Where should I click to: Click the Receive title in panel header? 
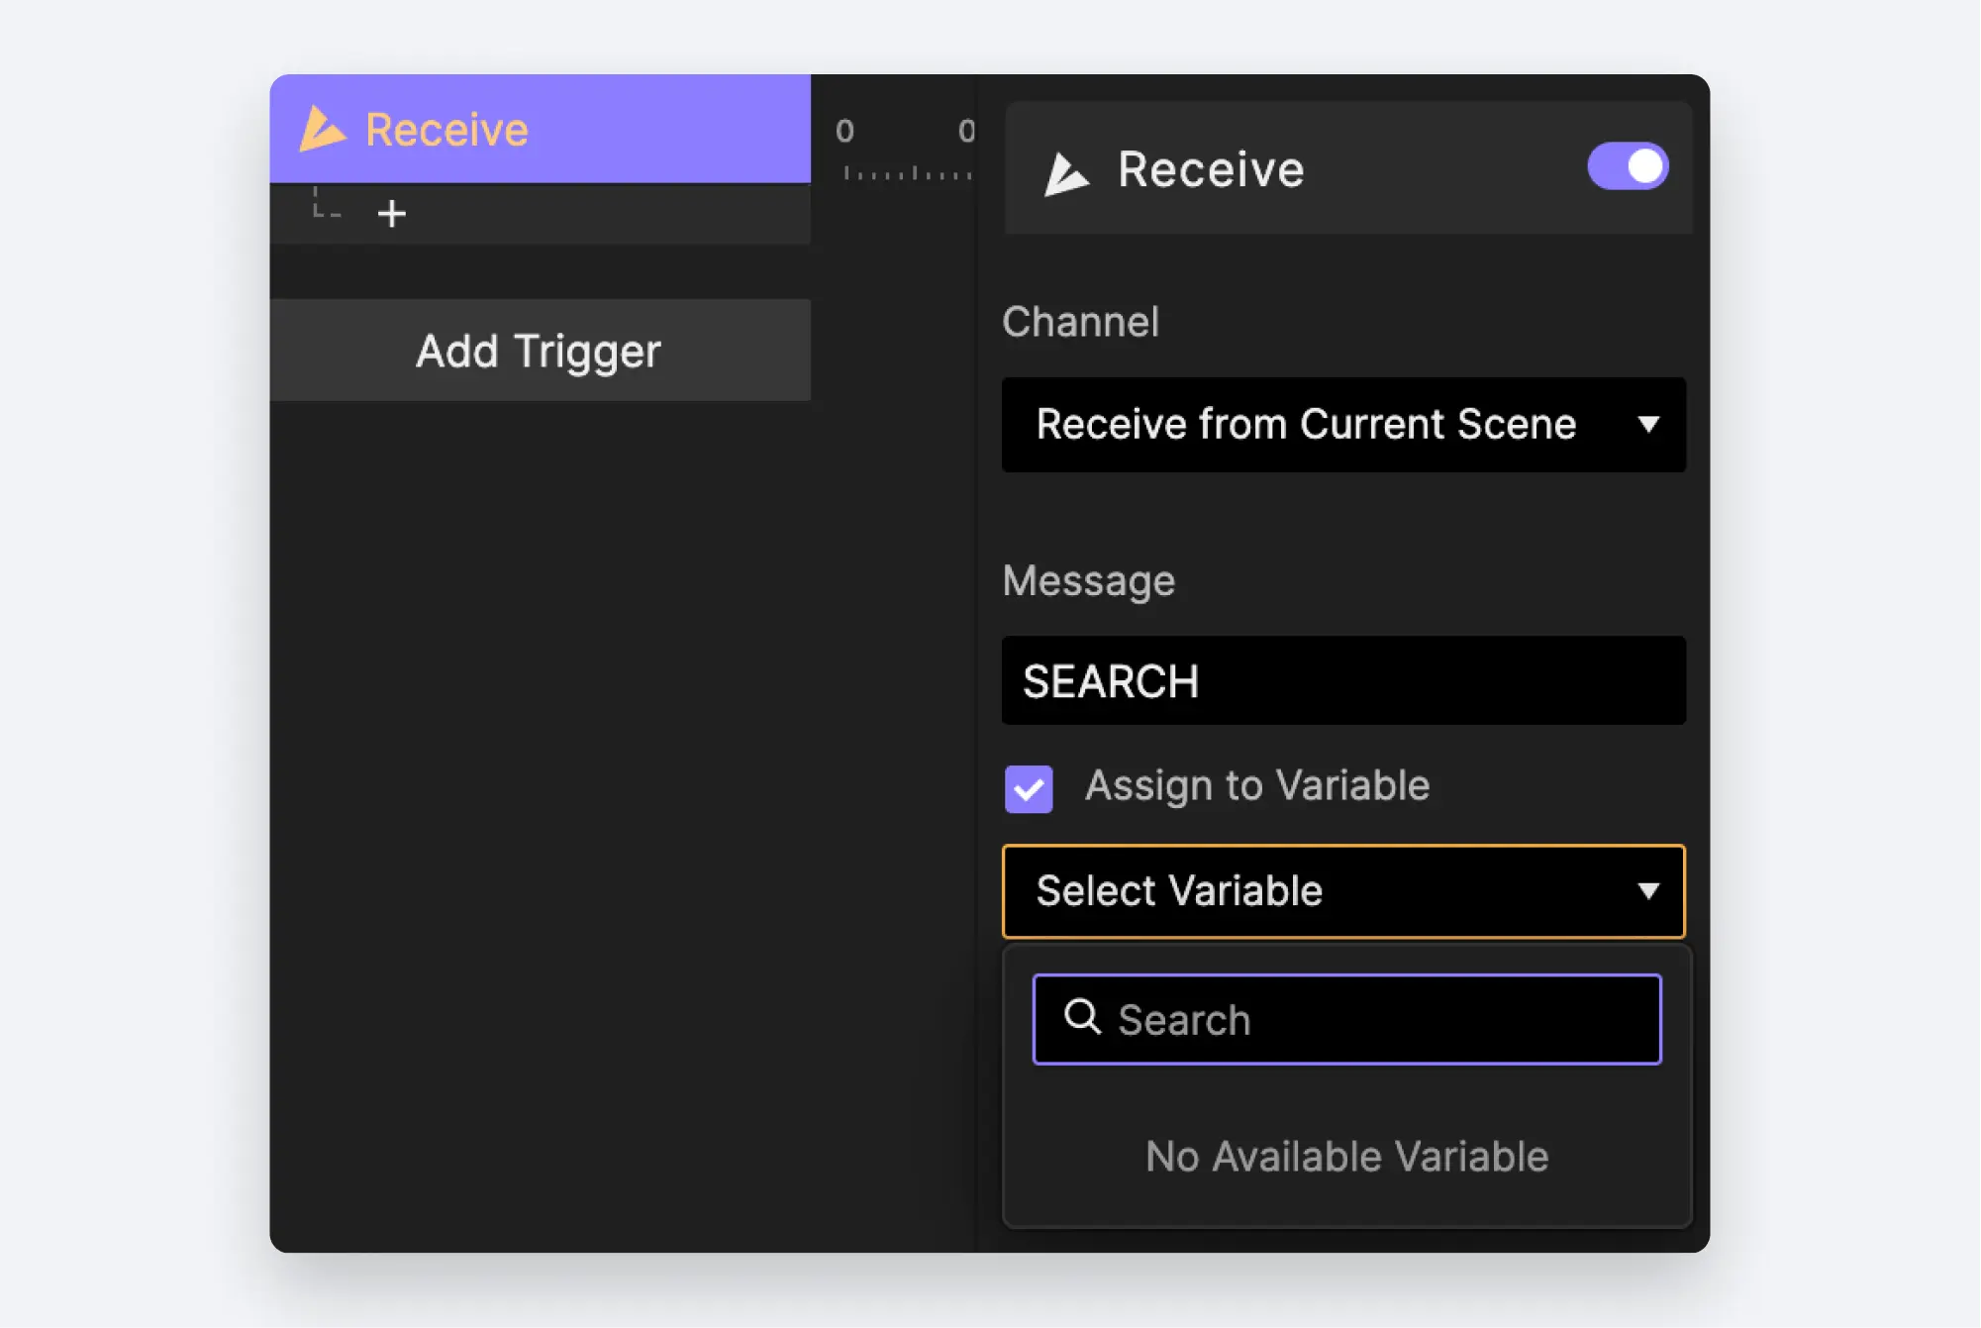pyautogui.click(x=1210, y=169)
